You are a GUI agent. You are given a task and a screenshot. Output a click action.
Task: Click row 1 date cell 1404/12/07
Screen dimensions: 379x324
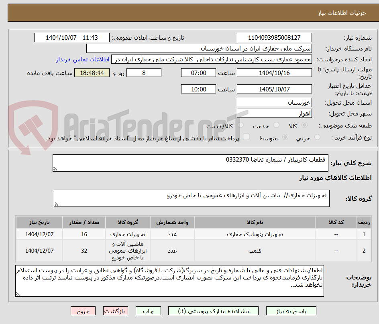click(39, 234)
